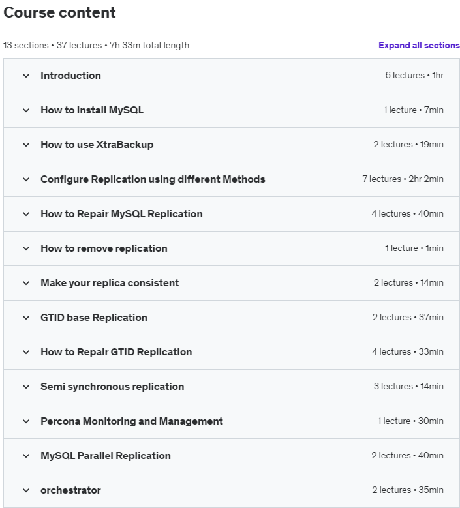Click the Course content heading
Viewport: 460px width, 508px height.
tap(59, 12)
